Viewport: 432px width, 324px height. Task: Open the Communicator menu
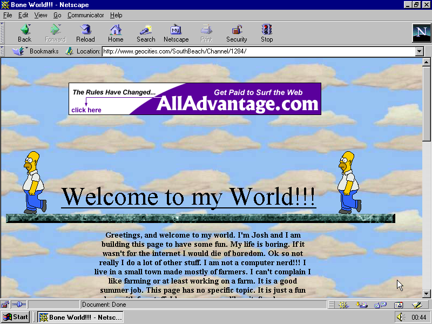85,15
